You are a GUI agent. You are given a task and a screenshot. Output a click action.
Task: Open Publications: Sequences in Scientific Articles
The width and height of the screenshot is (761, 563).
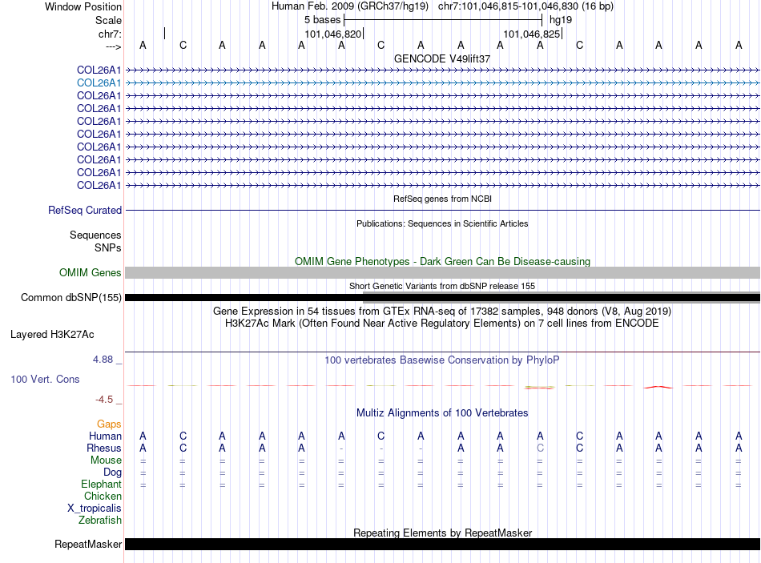pyautogui.click(x=442, y=223)
